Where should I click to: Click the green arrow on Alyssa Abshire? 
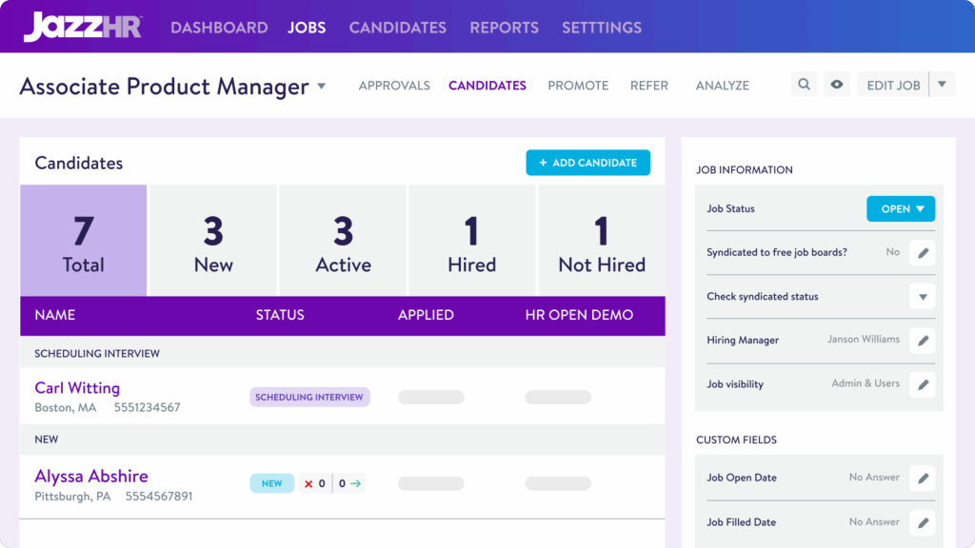[x=355, y=483]
